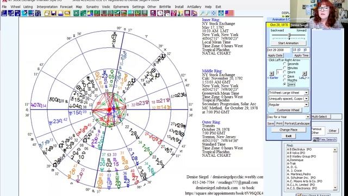
Task: Select the Days radio button
Action: (284, 76)
